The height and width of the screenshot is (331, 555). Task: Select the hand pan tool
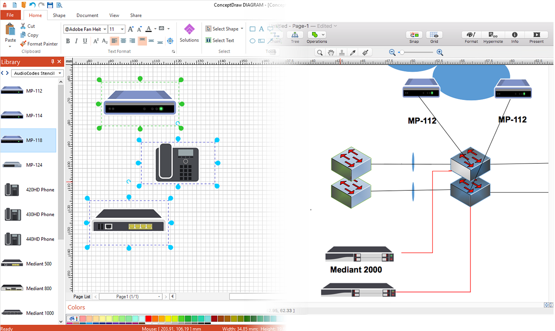point(331,52)
